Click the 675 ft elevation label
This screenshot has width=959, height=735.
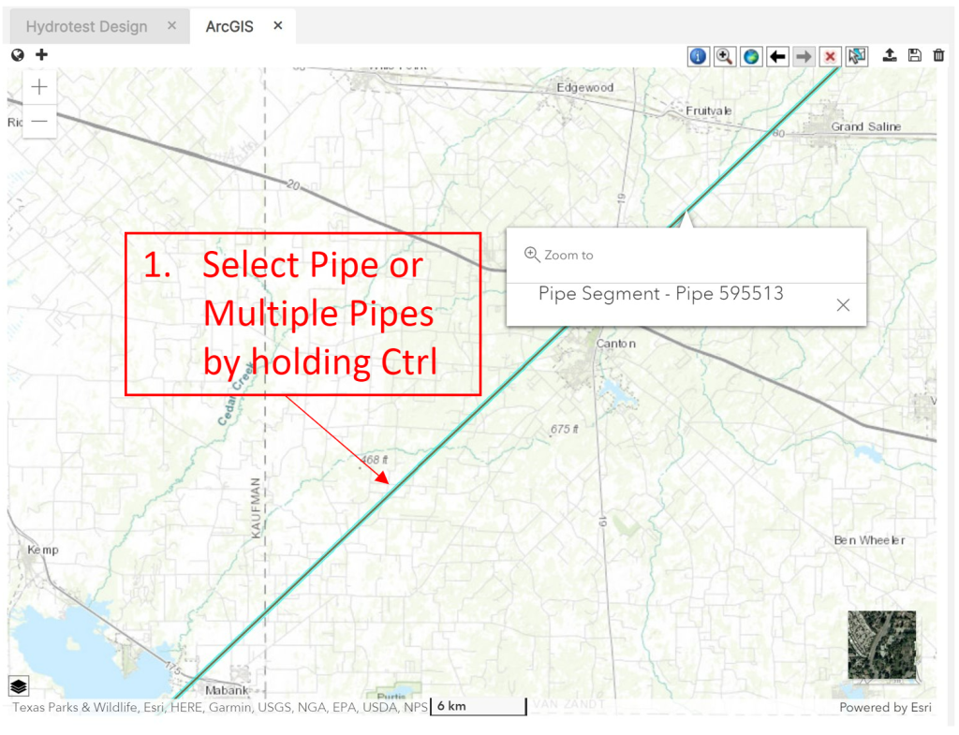pos(564,429)
